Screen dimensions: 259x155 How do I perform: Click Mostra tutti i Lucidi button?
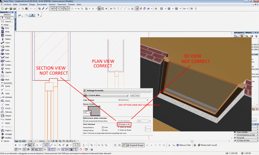pos(207,145)
